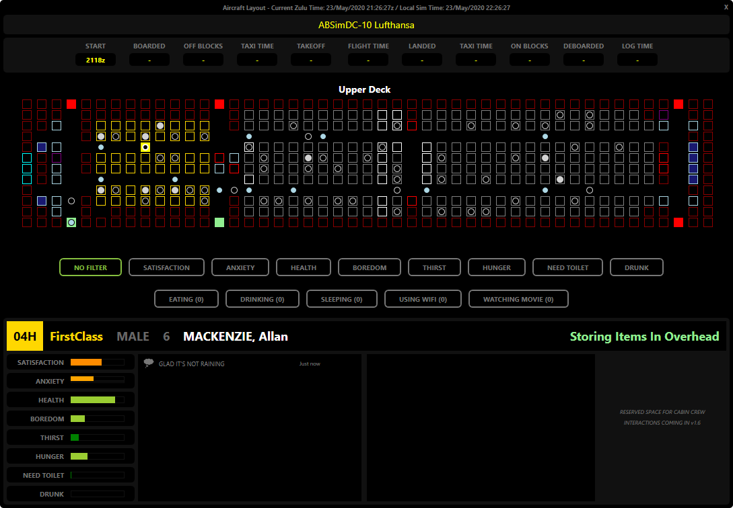Click the empty NEED TOILET bar in passenger stats

click(97, 475)
